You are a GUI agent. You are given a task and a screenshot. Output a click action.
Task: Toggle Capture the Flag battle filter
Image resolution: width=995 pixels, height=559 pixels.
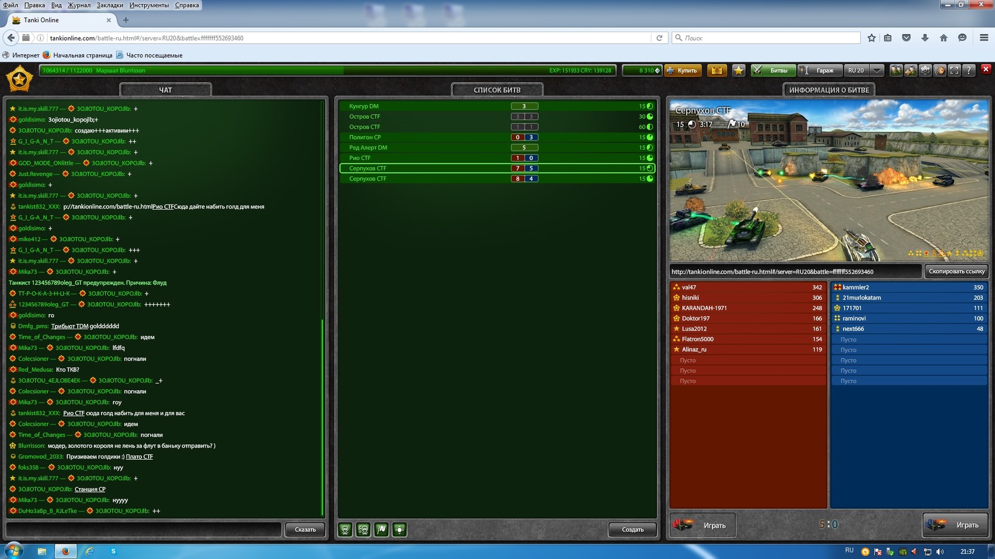coord(381,529)
